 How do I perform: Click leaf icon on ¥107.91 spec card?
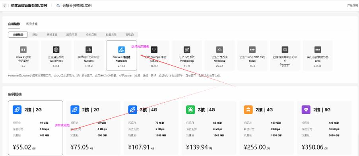click(x=132, y=110)
